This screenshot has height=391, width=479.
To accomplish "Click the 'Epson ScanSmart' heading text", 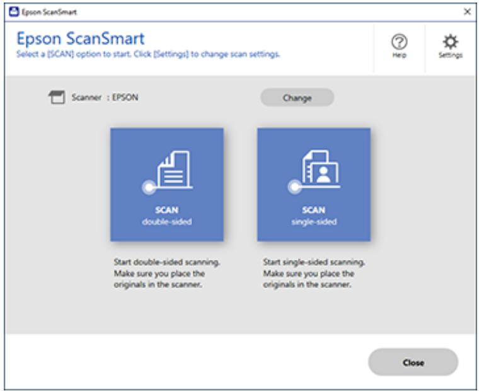I will pyautogui.click(x=81, y=38).
